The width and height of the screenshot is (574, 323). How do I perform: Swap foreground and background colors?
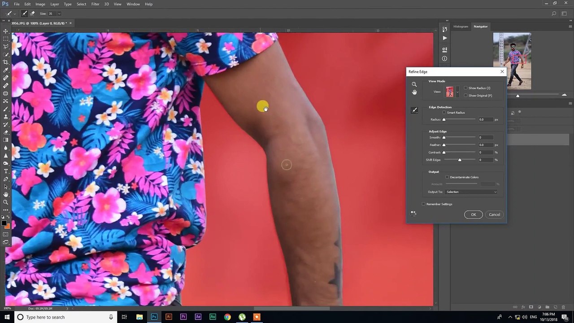coord(8,217)
